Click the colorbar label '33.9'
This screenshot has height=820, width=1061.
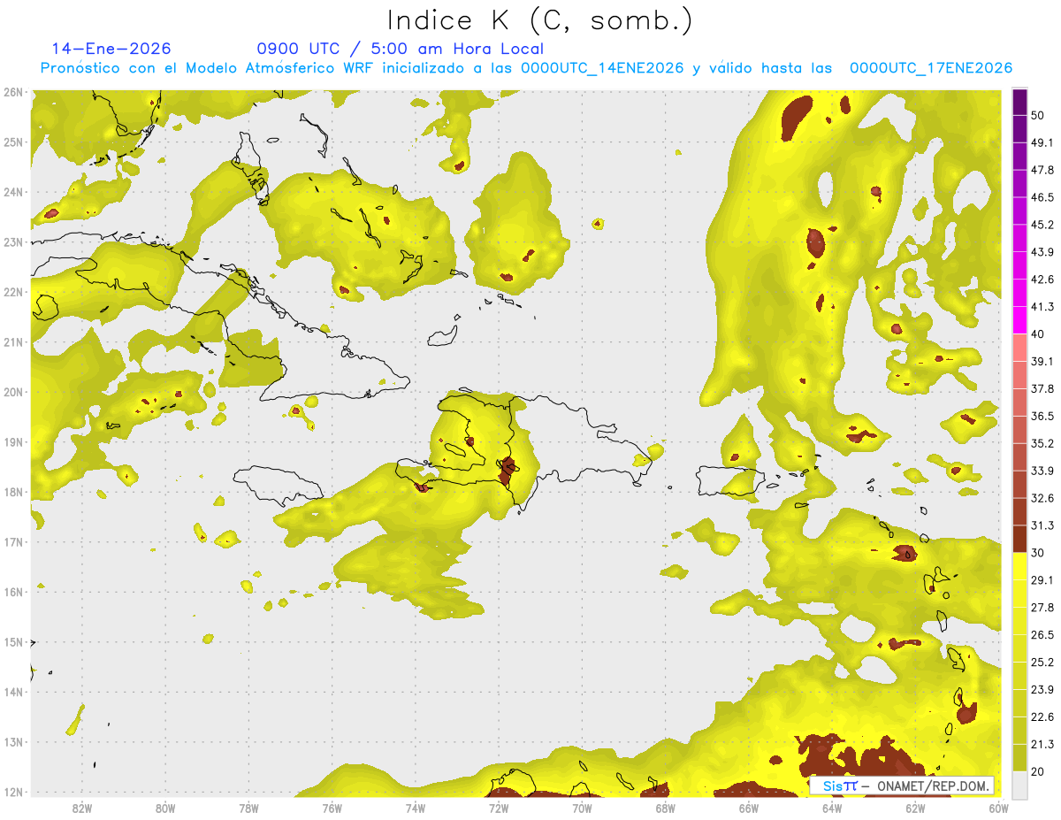click(1042, 471)
